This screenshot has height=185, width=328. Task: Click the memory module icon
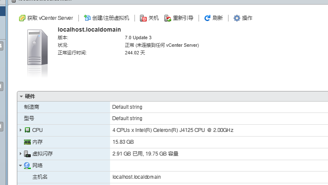click(x=27, y=142)
